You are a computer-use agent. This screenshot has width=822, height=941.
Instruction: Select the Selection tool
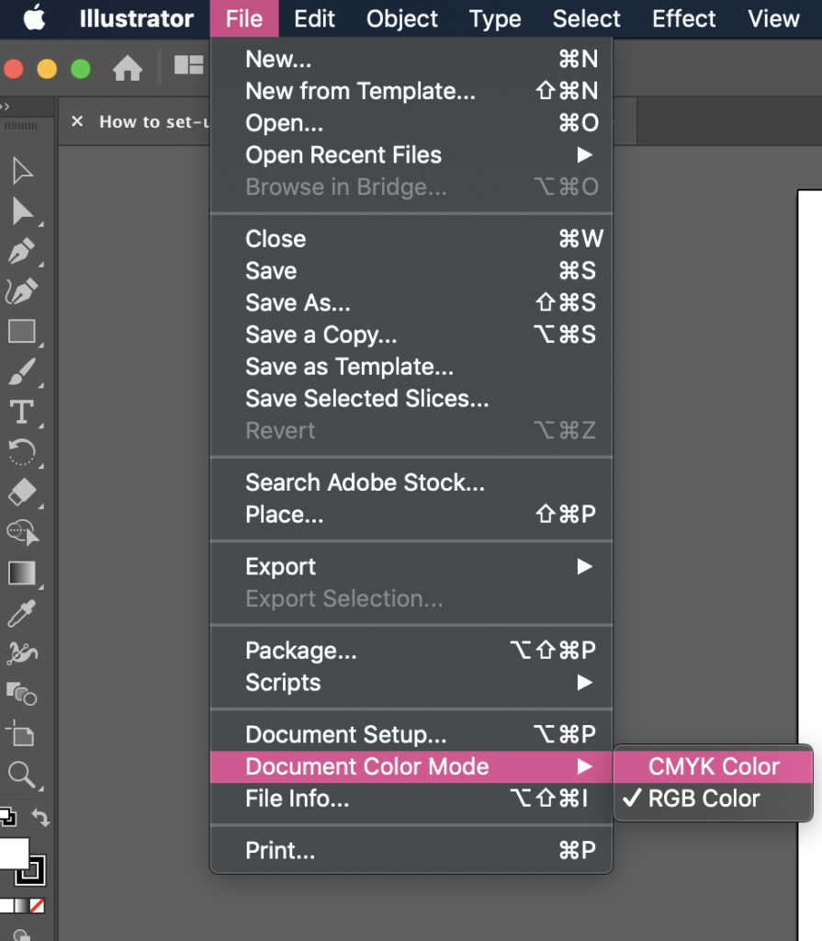(x=23, y=171)
